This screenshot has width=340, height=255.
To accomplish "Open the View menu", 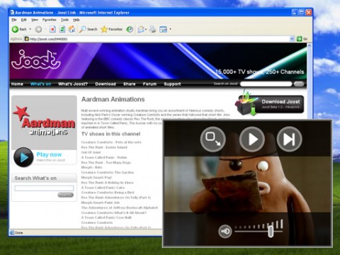I will 35,20.
